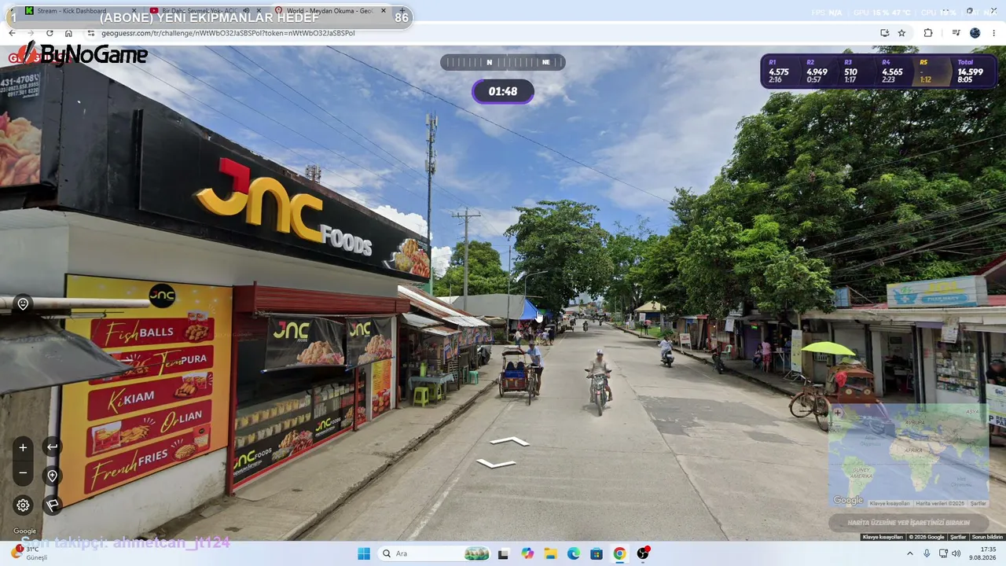This screenshot has width=1006, height=566.
Task: Return to start with the flag button
Action: click(x=52, y=505)
